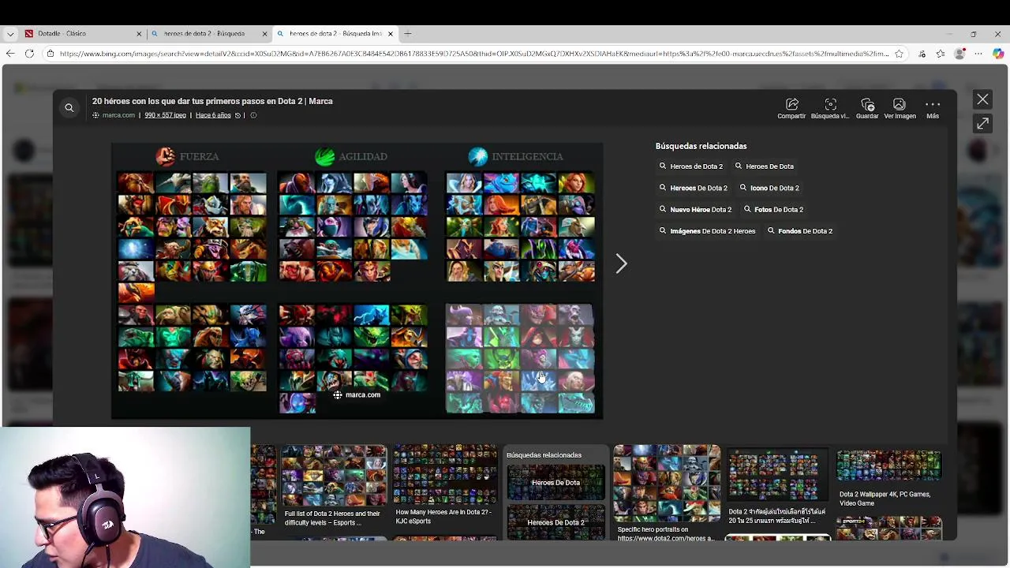Click the marca.com watermark link on image

[x=357, y=394]
